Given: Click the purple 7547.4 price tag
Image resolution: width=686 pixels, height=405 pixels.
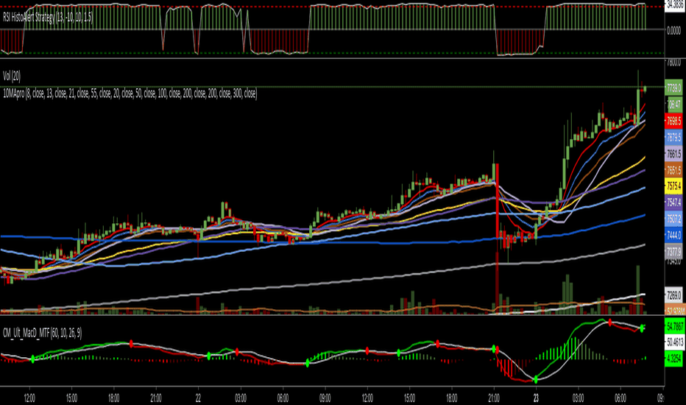Looking at the screenshot, I should pyautogui.click(x=673, y=202).
